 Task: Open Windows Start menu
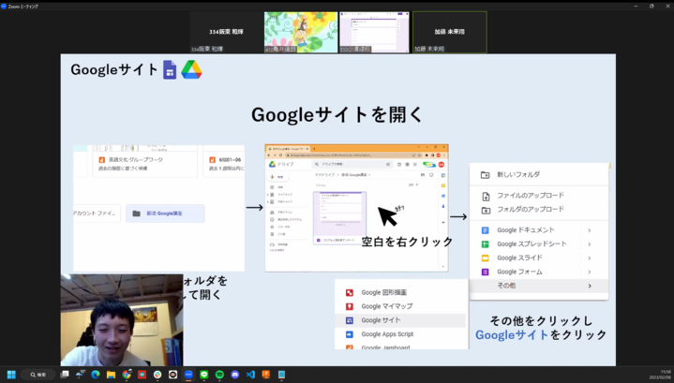11,375
